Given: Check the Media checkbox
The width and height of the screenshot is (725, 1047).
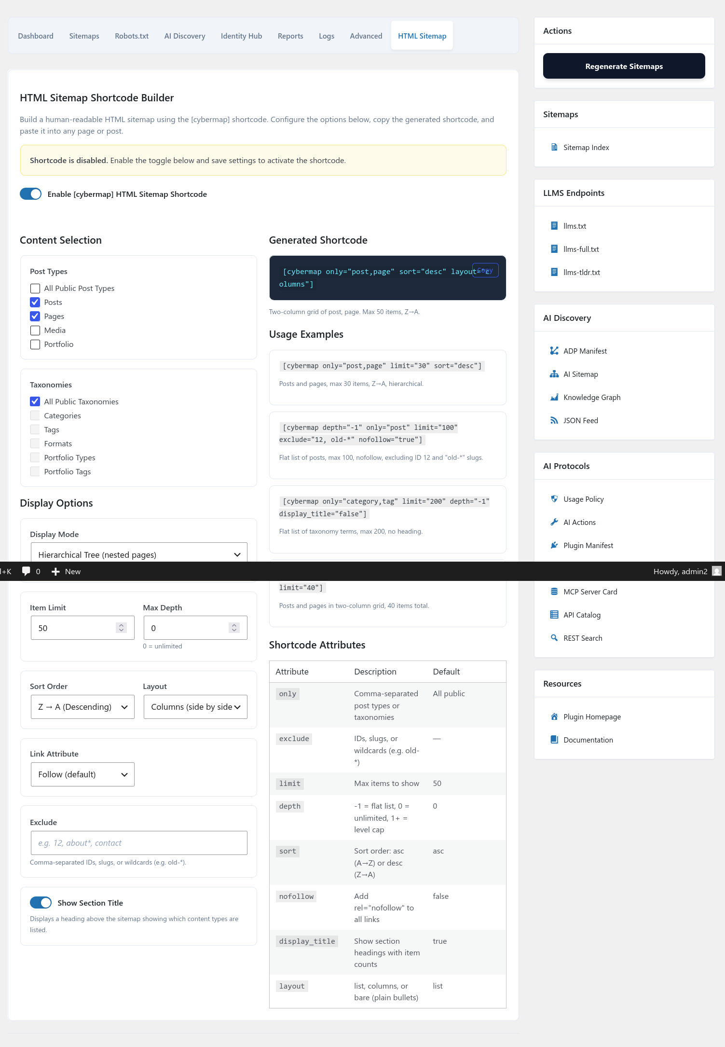Looking at the screenshot, I should [x=35, y=331].
